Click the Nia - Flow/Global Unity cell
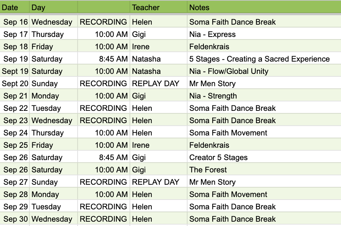This screenshot has height=226, width=341. click(264, 71)
